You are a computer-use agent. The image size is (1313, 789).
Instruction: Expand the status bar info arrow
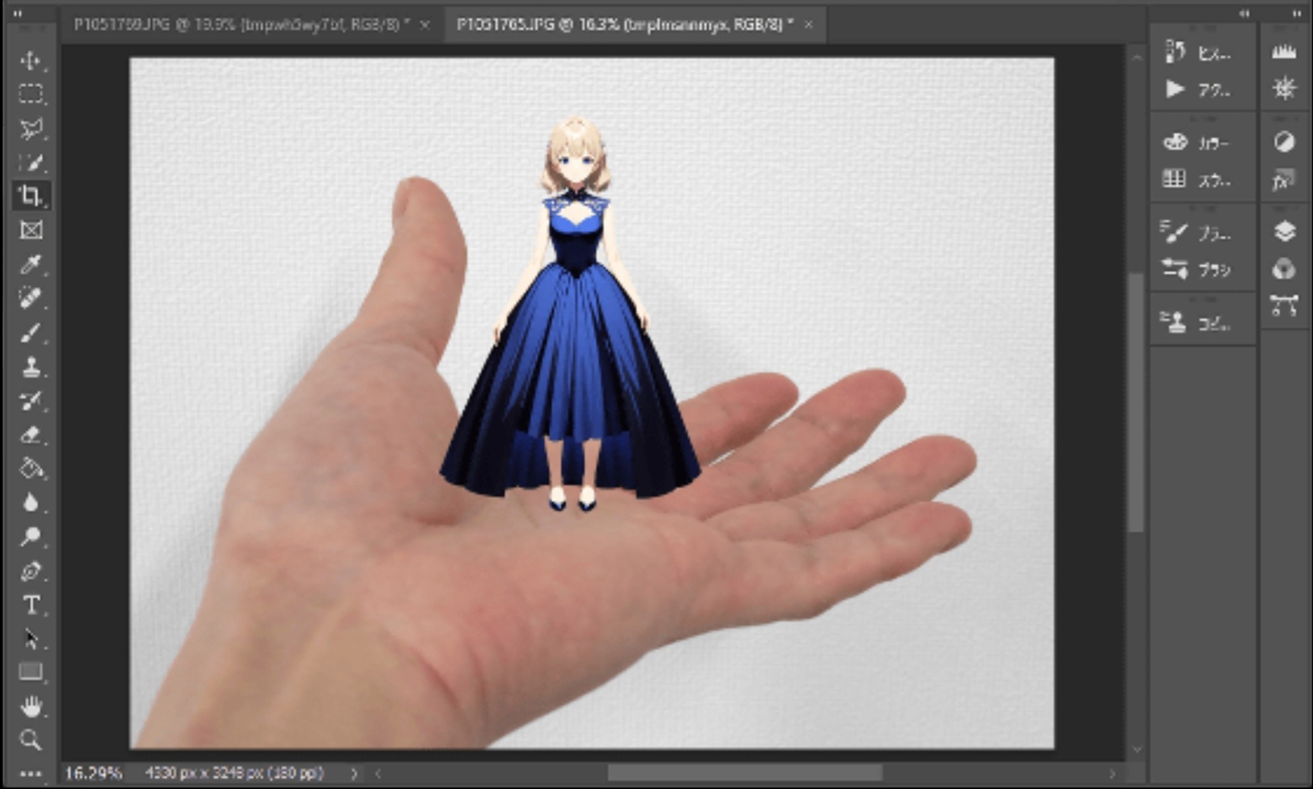354,773
